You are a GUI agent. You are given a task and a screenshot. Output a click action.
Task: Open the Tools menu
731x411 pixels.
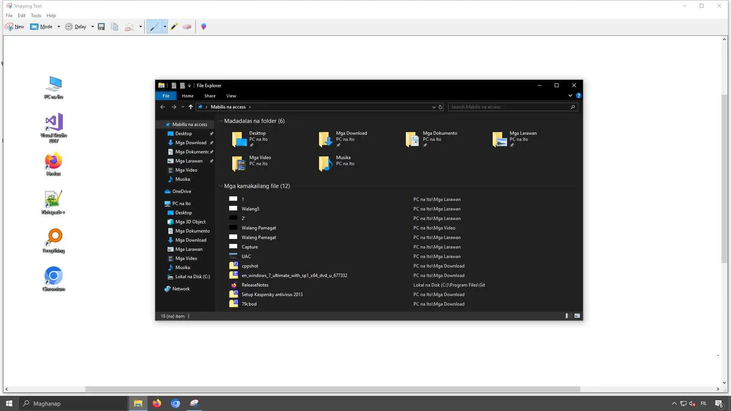click(x=36, y=16)
